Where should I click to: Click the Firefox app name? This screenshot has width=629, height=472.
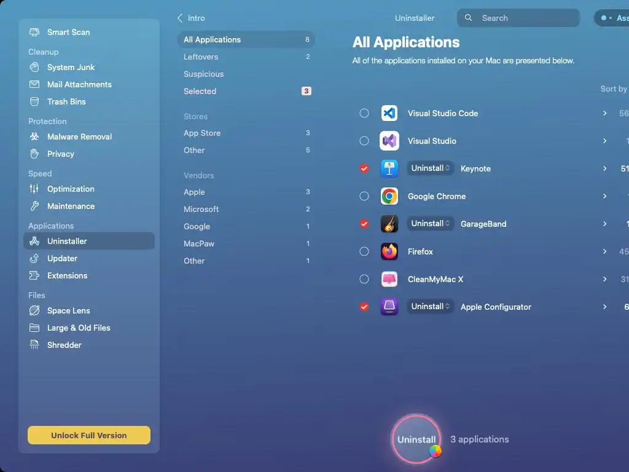[x=420, y=251]
